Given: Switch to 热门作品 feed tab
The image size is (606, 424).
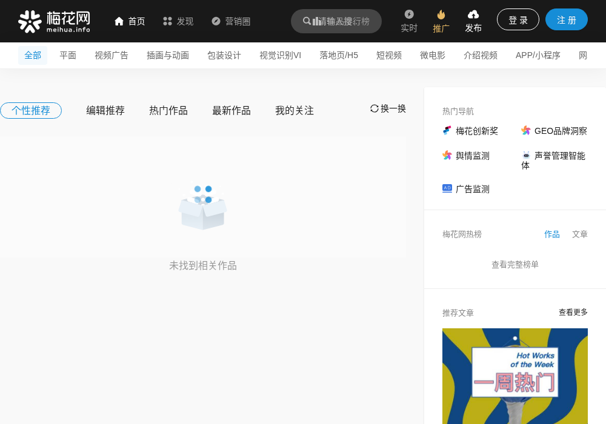Looking at the screenshot, I should [168, 110].
